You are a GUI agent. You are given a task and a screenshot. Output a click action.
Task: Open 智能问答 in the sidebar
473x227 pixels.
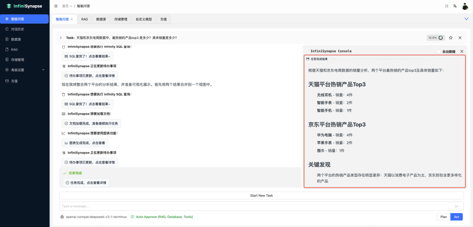pos(24,19)
